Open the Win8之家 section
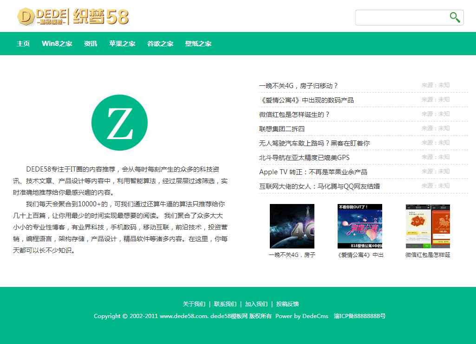Image resolution: width=476 pixels, height=344 pixels. [57, 44]
